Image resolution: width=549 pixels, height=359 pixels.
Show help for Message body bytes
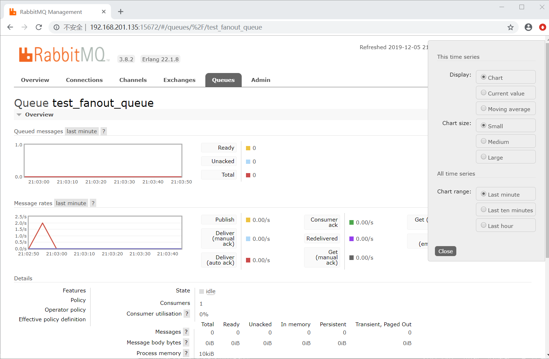(x=186, y=342)
